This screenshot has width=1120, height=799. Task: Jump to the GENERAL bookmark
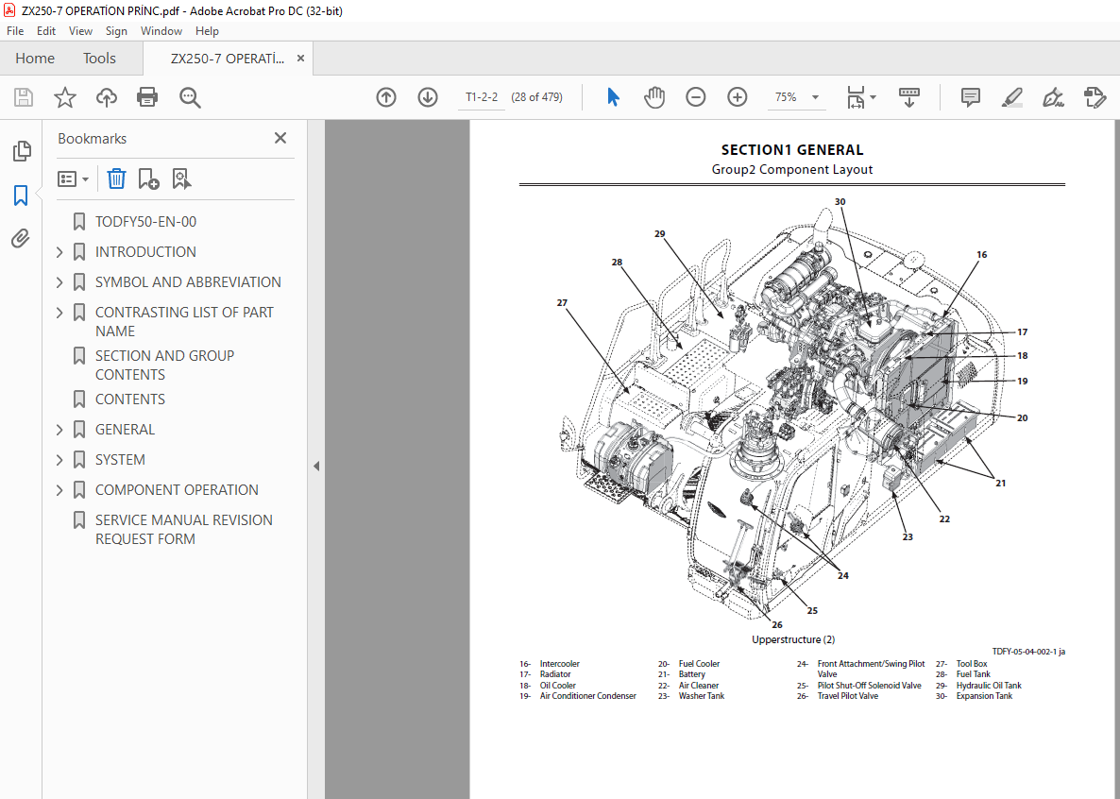point(125,430)
